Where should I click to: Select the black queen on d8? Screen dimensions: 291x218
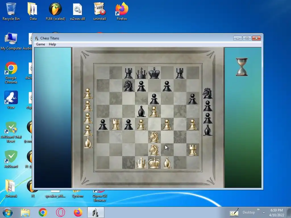pyautogui.click(x=141, y=73)
